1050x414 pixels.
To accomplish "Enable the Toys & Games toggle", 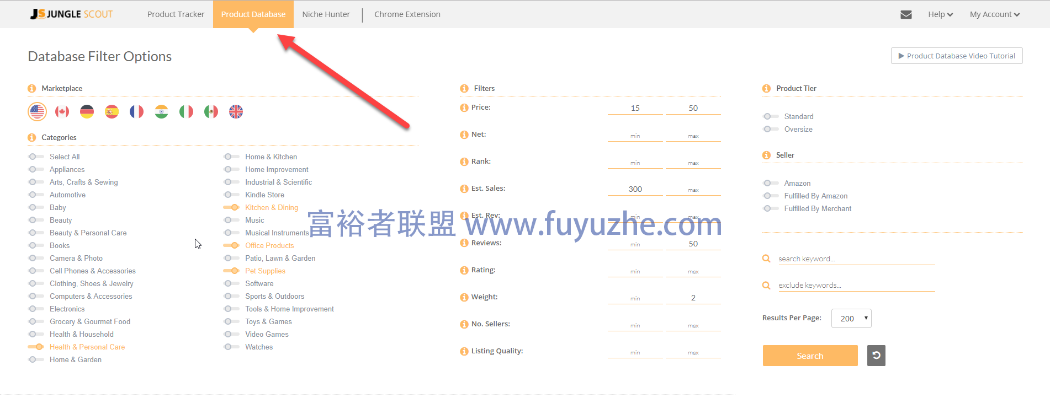I will (231, 321).
